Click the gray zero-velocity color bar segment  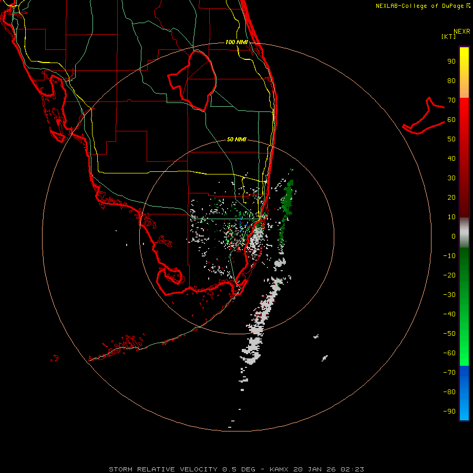click(464, 232)
